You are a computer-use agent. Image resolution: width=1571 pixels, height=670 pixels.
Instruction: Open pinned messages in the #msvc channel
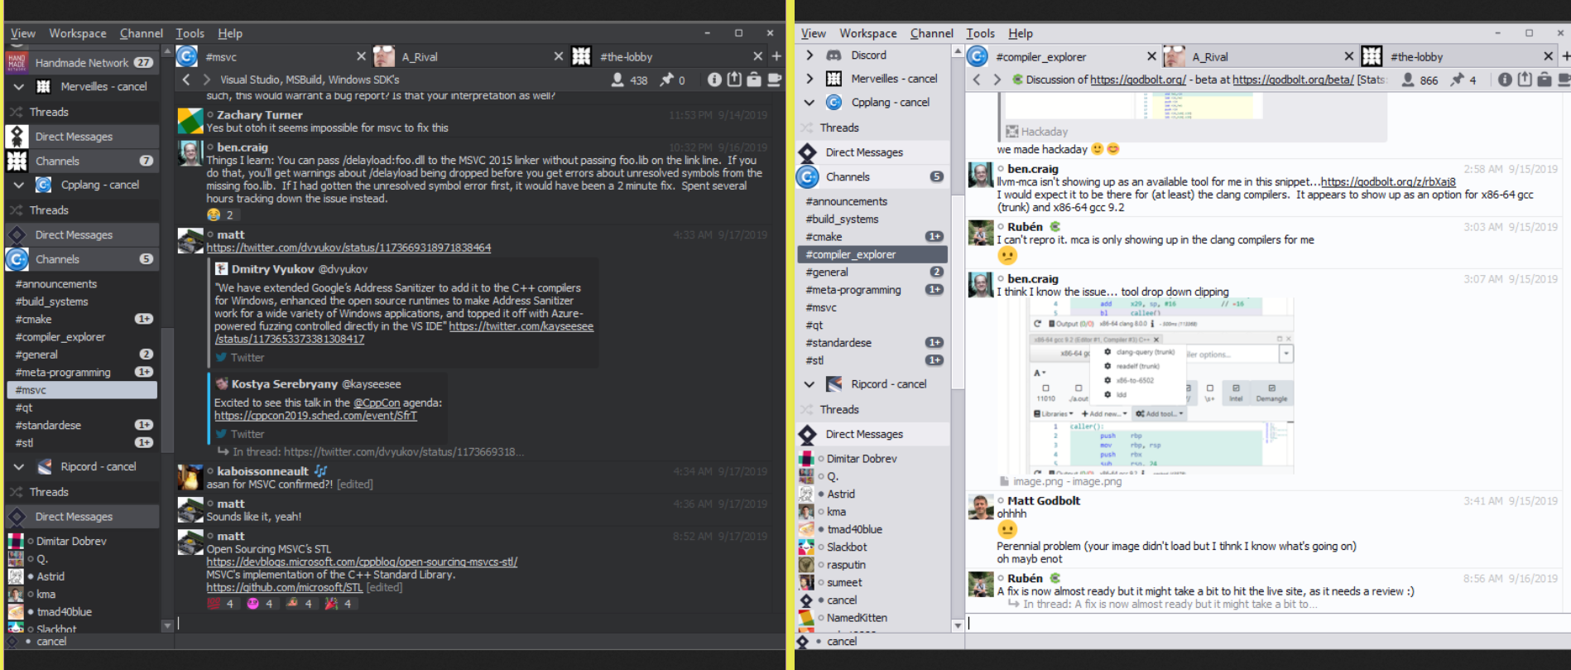pyautogui.click(x=671, y=80)
